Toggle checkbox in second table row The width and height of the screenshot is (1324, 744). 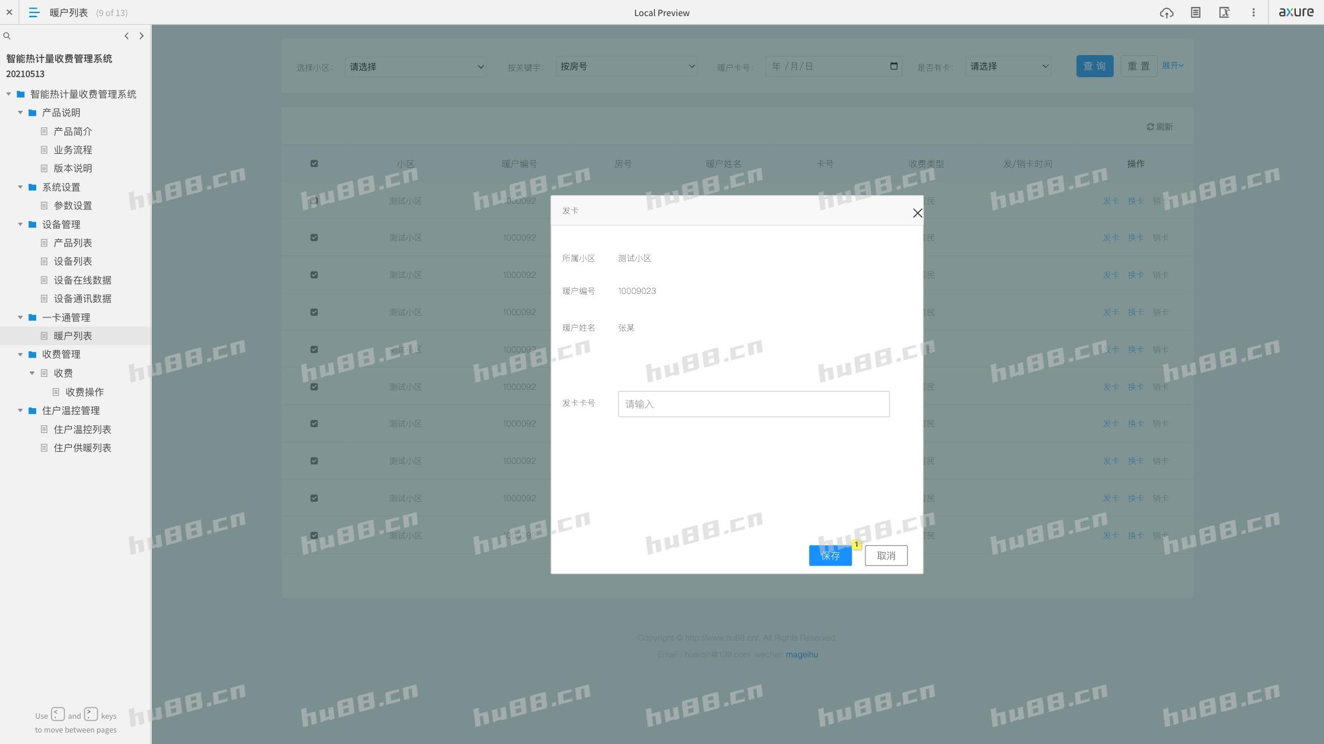pos(314,238)
